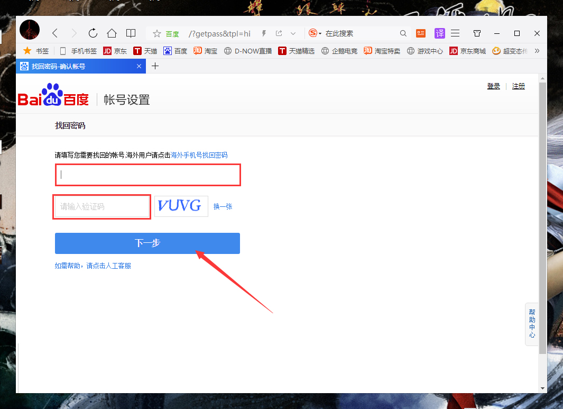Viewport: 563px width, 409px height.
Task: Click the orange news feed icon
Action: pyautogui.click(x=420, y=33)
